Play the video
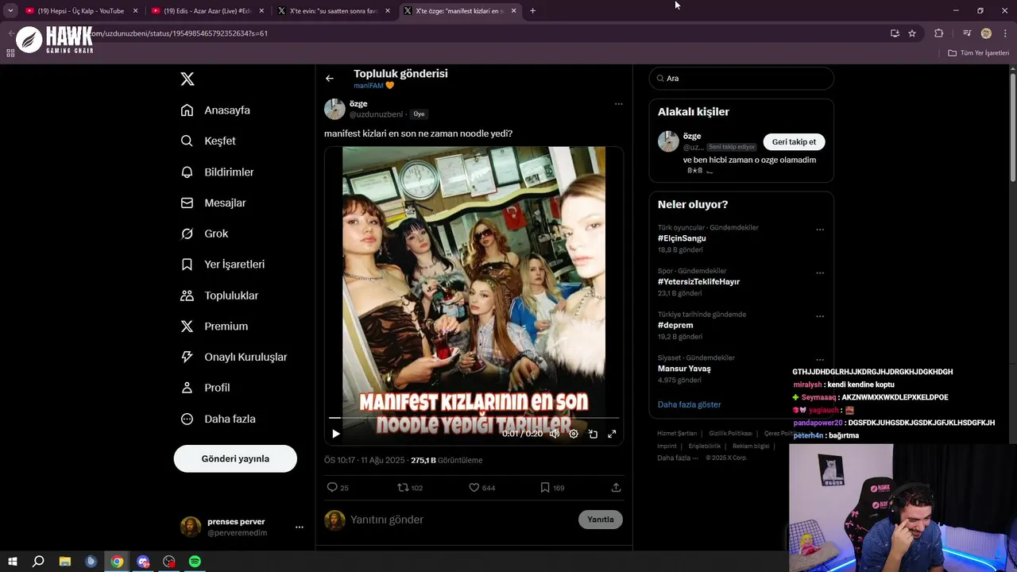Screen dimensions: 1017x572 336,434
